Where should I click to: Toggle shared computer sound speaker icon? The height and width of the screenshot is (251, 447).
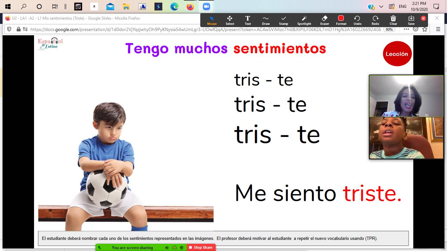coord(167,248)
